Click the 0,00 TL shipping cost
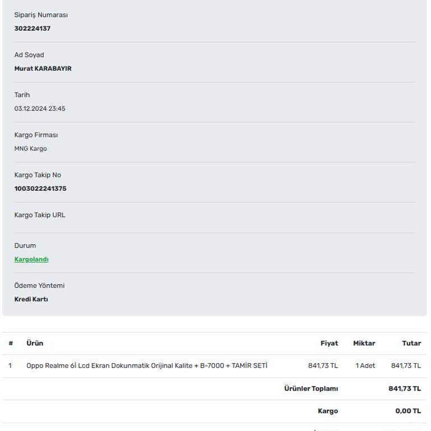Image resolution: width=431 pixels, height=431 pixels. [x=407, y=411]
